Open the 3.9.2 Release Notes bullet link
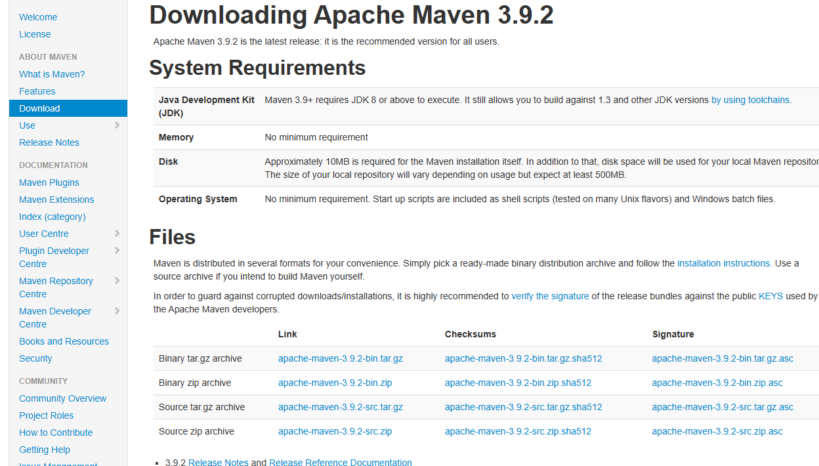This screenshot has width=819, height=466. click(218, 462)
